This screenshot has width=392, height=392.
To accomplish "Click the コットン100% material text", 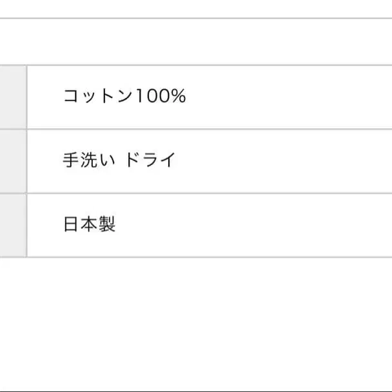I will [x=124, y=97].
